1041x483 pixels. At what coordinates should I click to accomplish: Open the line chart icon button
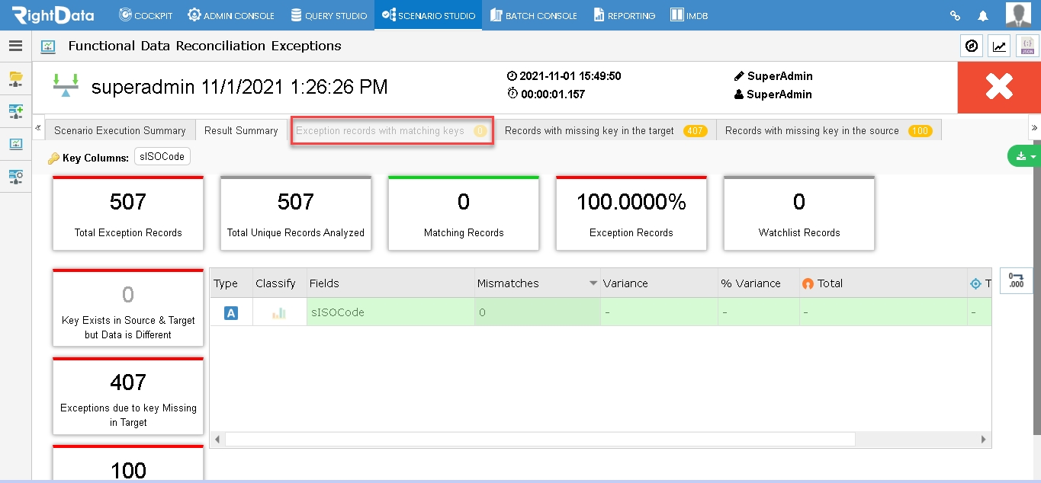pyautogui.click(x=999, y=46)
